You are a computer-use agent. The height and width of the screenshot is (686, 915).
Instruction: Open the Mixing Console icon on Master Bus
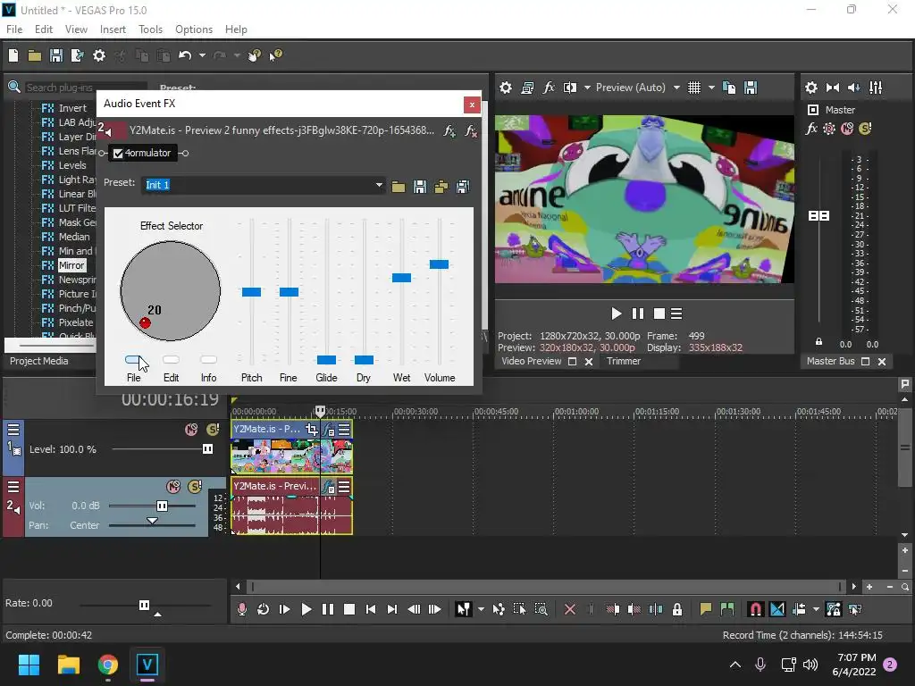pyautogui.click(x=876, y=88)
